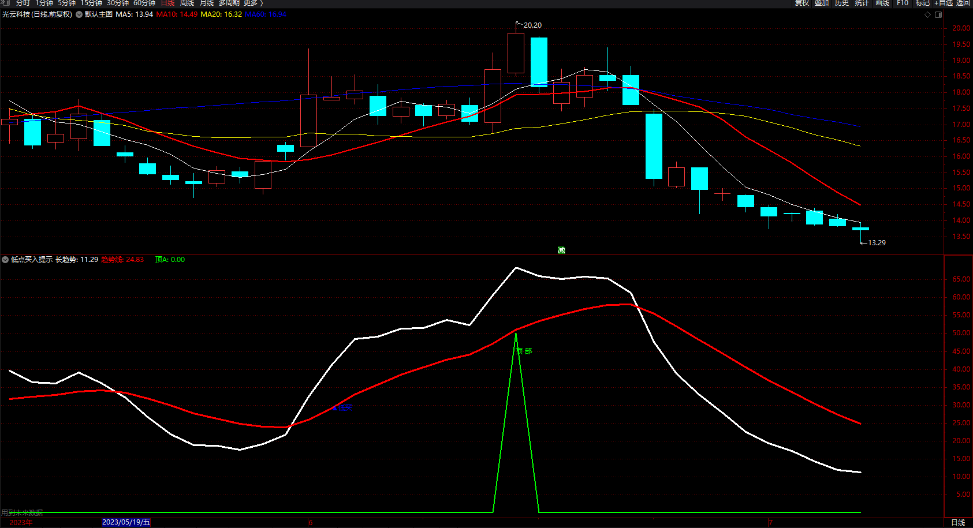
Task: Click the 65.00 indicator axis label
Action: point(961,279)
